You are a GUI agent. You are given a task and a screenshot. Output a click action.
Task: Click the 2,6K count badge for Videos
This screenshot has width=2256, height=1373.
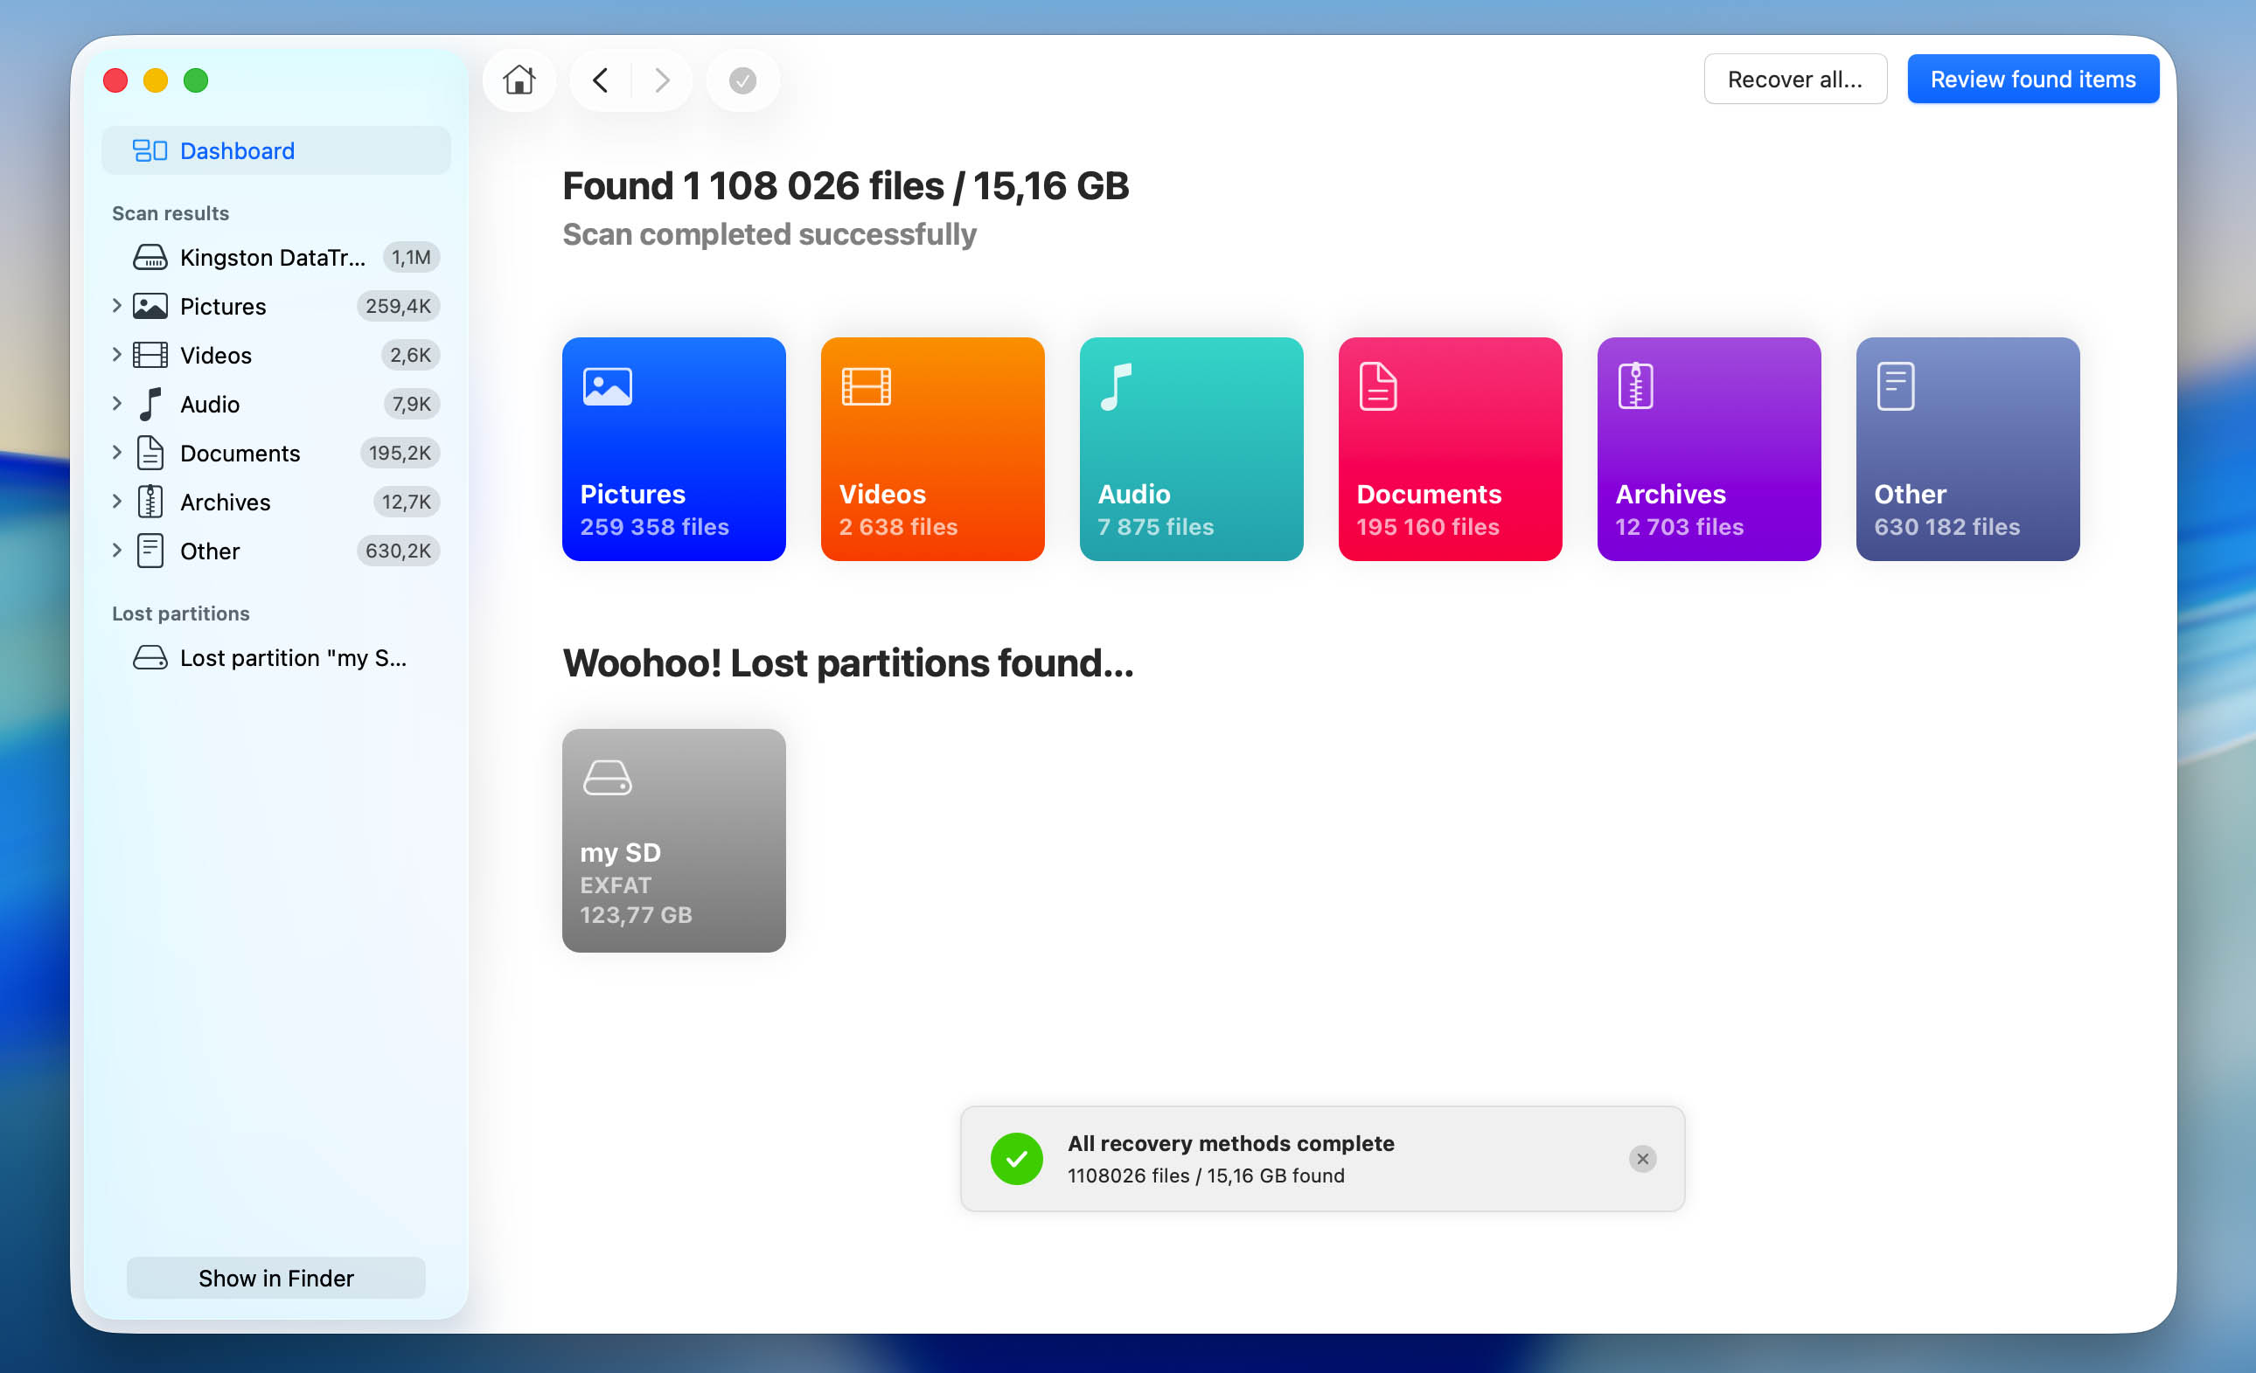point(410,355)
